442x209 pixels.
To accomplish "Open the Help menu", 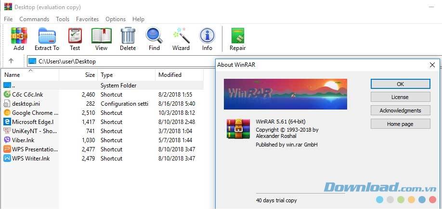I will [x=138, y=19].
